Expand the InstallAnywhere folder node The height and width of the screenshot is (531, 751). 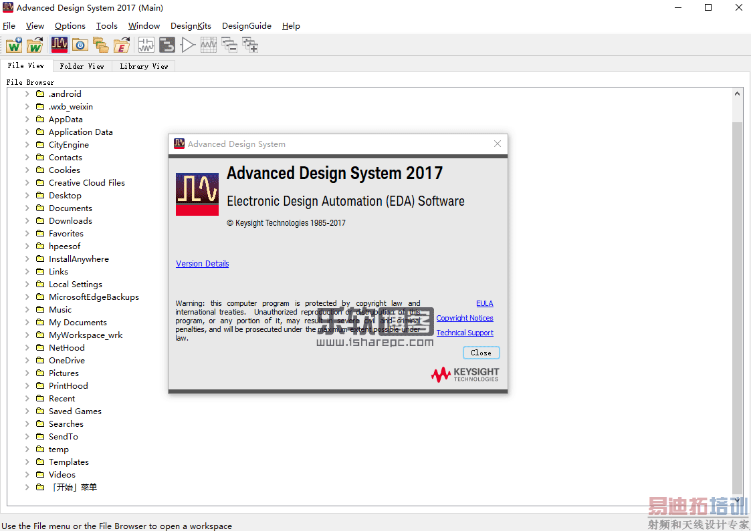click(27, 258)
